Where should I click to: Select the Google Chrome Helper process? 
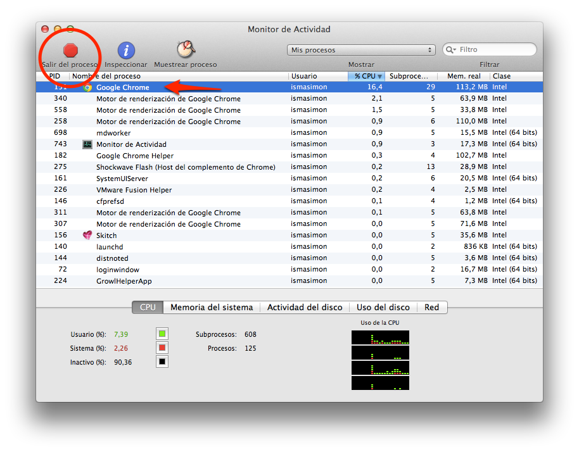tap(289, 156)
